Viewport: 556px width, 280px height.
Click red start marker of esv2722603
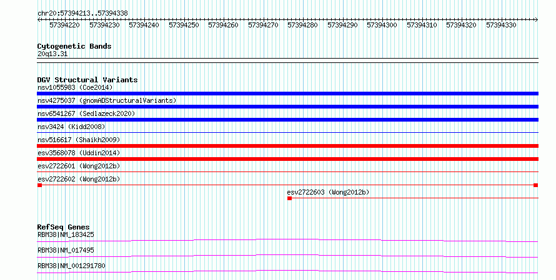[x=290, y=198]
